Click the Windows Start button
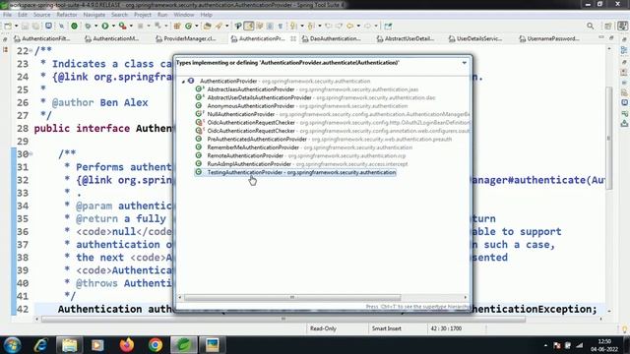 pyautogui.click(x=12, y=345)
